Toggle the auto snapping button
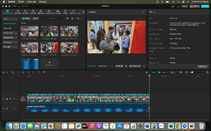The width and height of the screenshot is (211, 131). (159, 72)
